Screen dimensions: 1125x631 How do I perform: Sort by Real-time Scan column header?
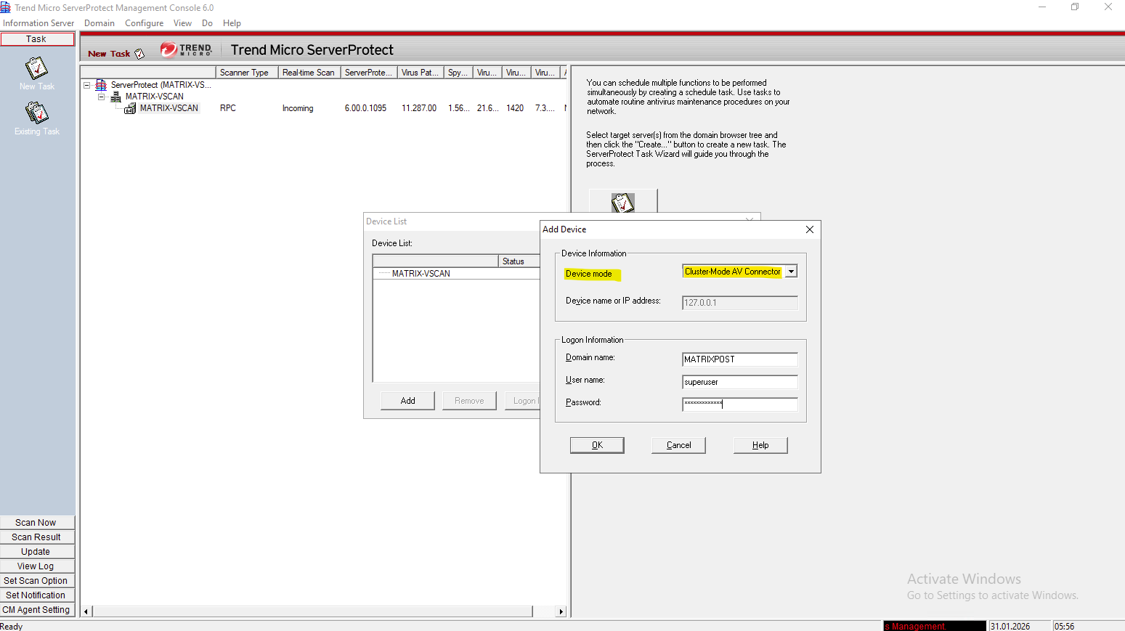tap(309, 73)
